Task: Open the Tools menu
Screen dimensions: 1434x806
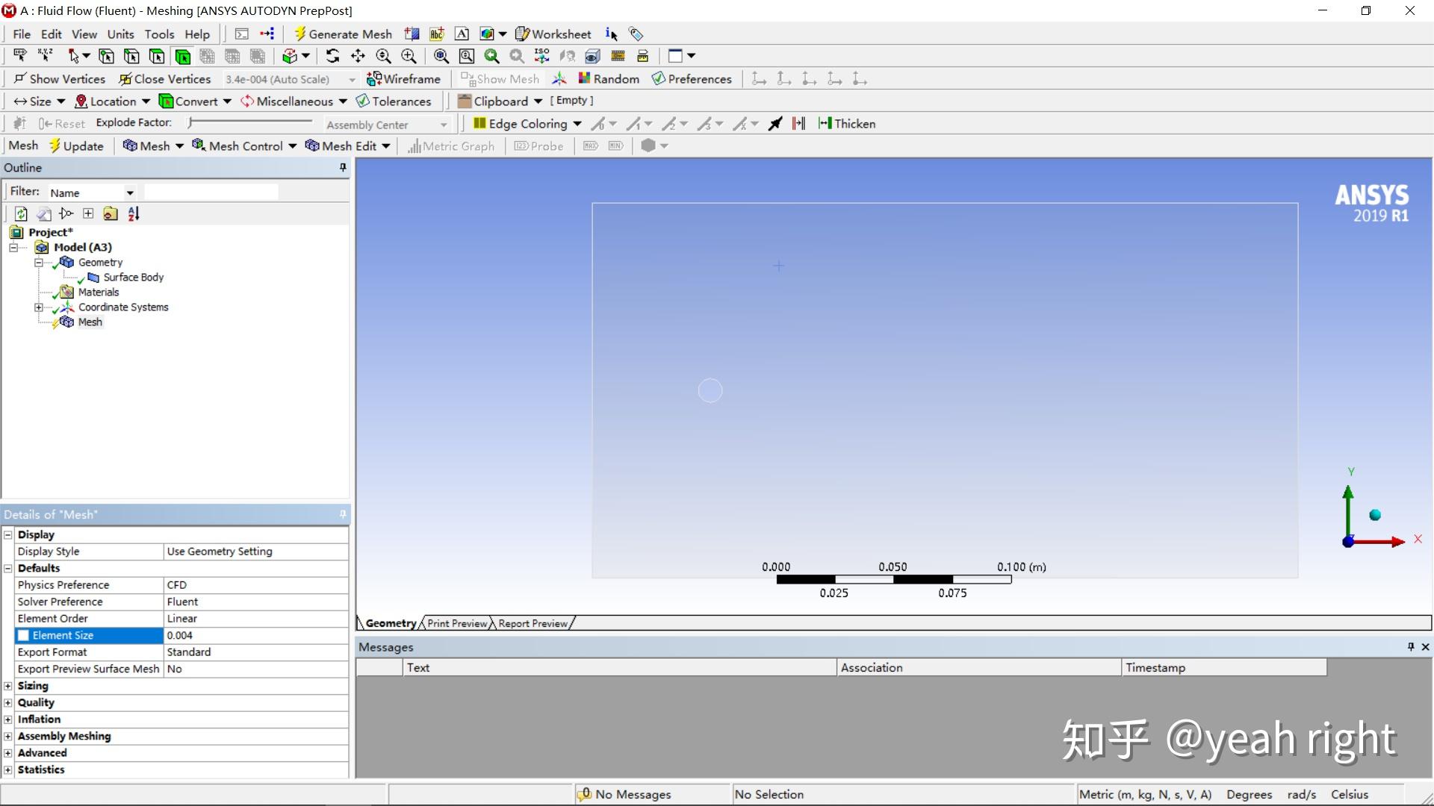Action: coord(159,34)
